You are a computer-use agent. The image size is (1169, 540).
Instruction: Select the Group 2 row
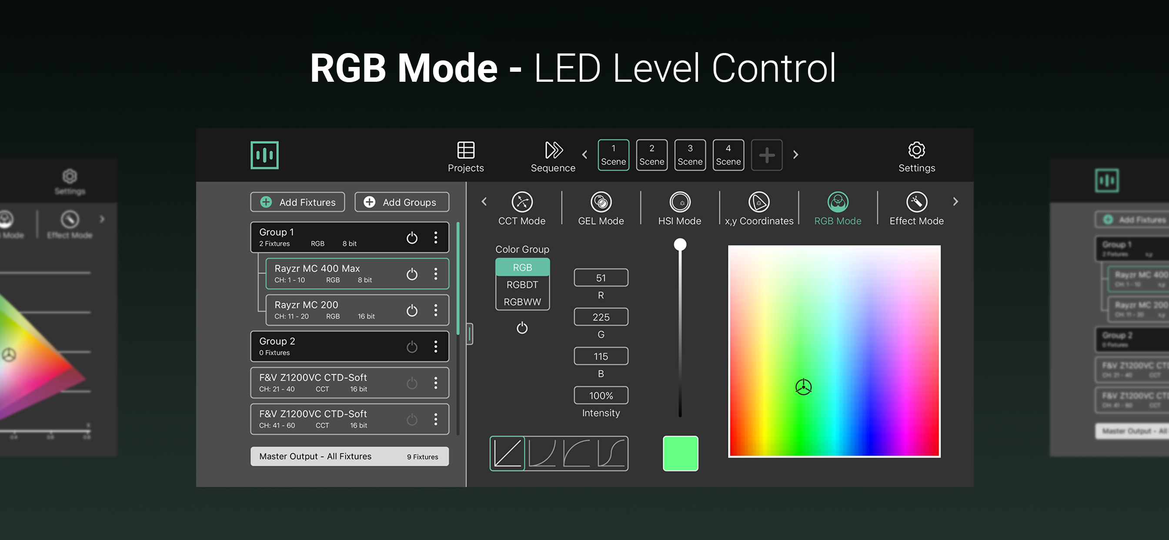(349, 346)
